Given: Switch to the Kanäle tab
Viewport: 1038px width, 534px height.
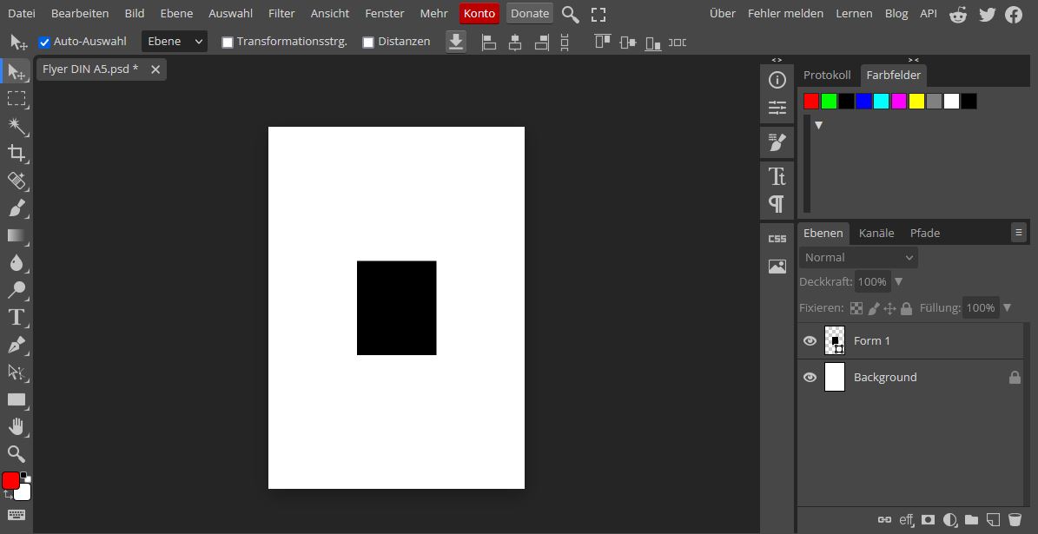Looking at the screenshot, I should tap(876, 233).
